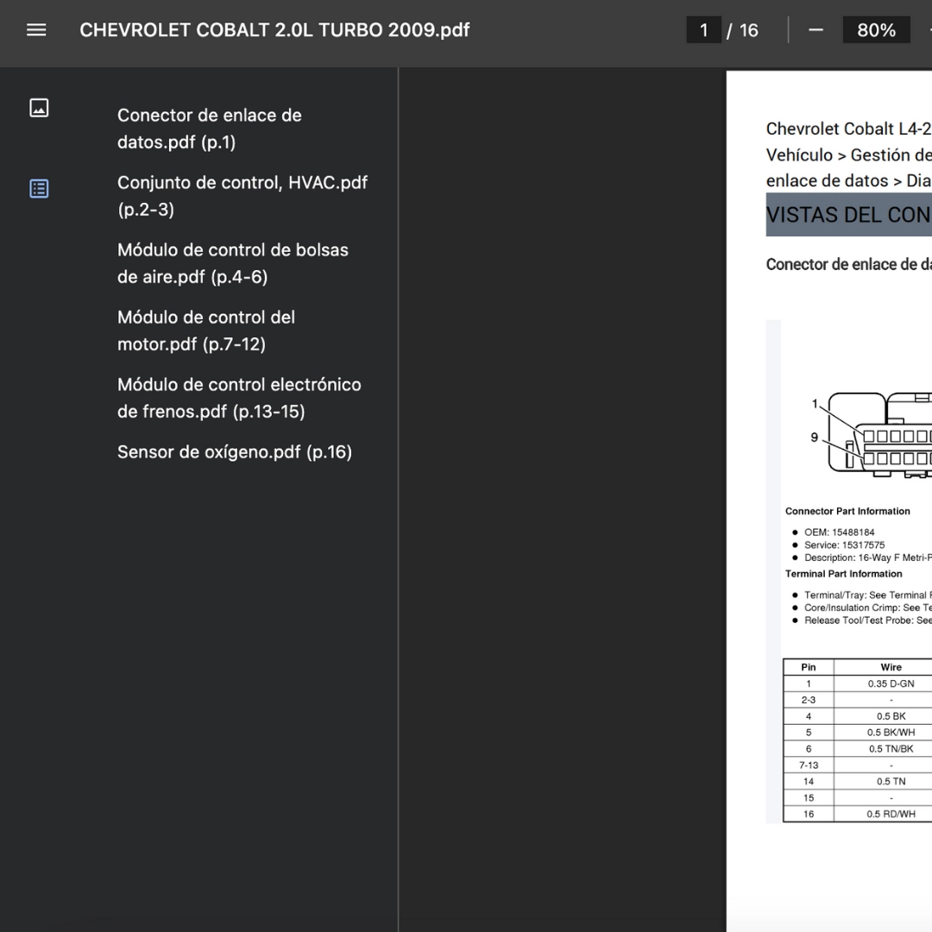Click the VISTAS DEL CON heading

849,215
